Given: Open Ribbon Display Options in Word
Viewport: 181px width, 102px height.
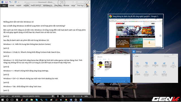Looking at the screenshot, I should click(77, 2).
